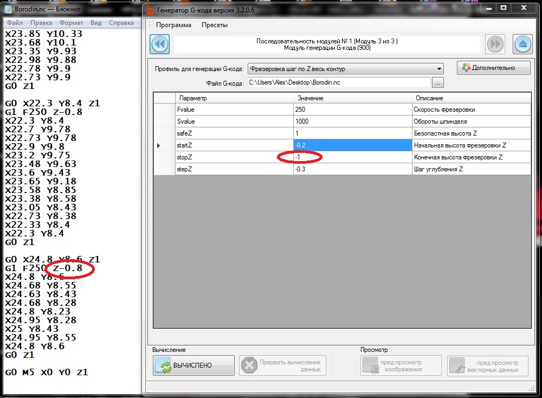The image size is (542, 398).
Task: Click the ВЫЧИСЛЕНО compute button
Action: [x=193, y=365]
